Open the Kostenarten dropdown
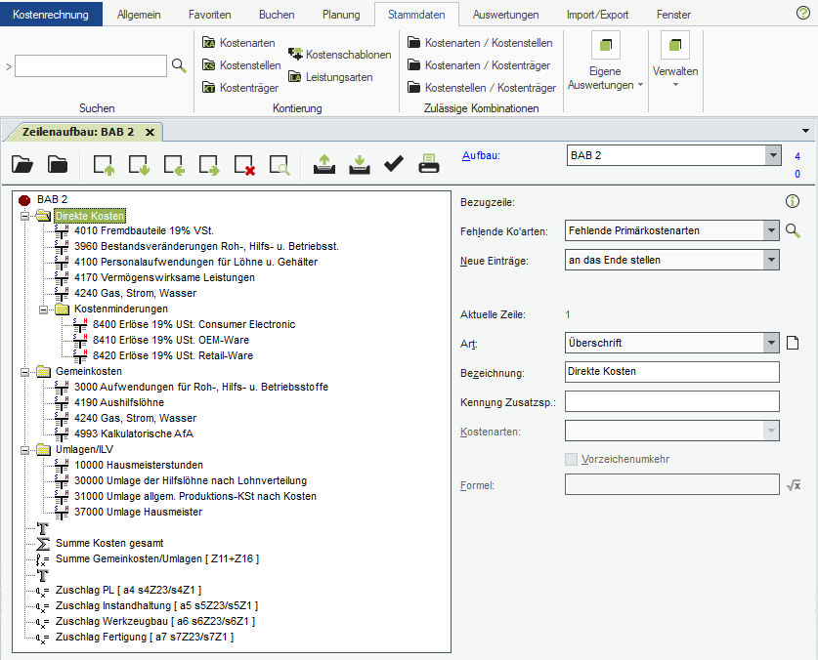Screen dimensions: 818x660 [771, 431]
